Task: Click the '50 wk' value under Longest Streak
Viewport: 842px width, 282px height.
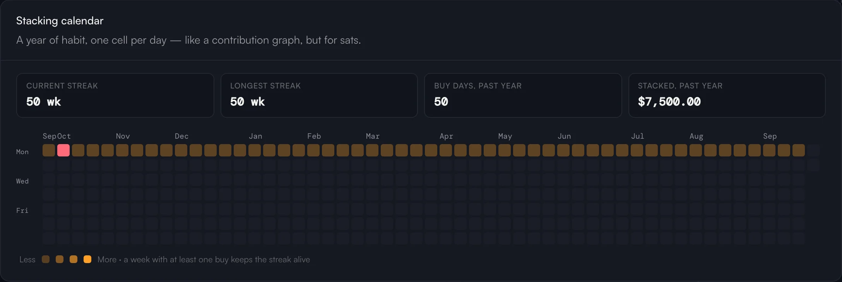Action: pyautogui.click(x=248, y=102)
